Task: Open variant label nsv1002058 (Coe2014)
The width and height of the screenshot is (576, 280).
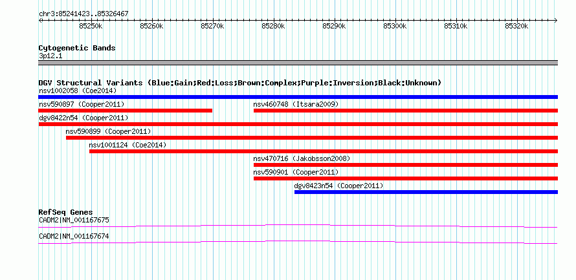Action: click(x=78, y=91)
